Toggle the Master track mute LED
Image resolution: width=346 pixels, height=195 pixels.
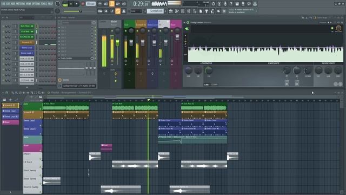112,31
